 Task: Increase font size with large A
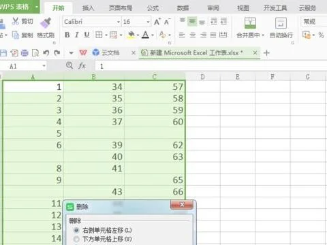pos(157,22)
